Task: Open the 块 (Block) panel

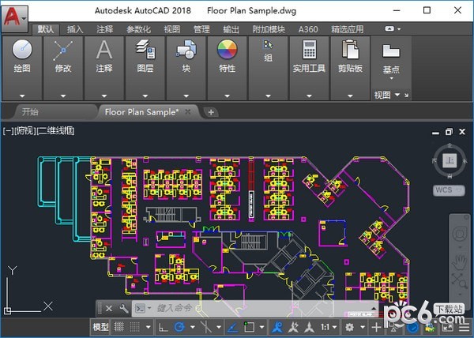Action: [x=186, y=57]
